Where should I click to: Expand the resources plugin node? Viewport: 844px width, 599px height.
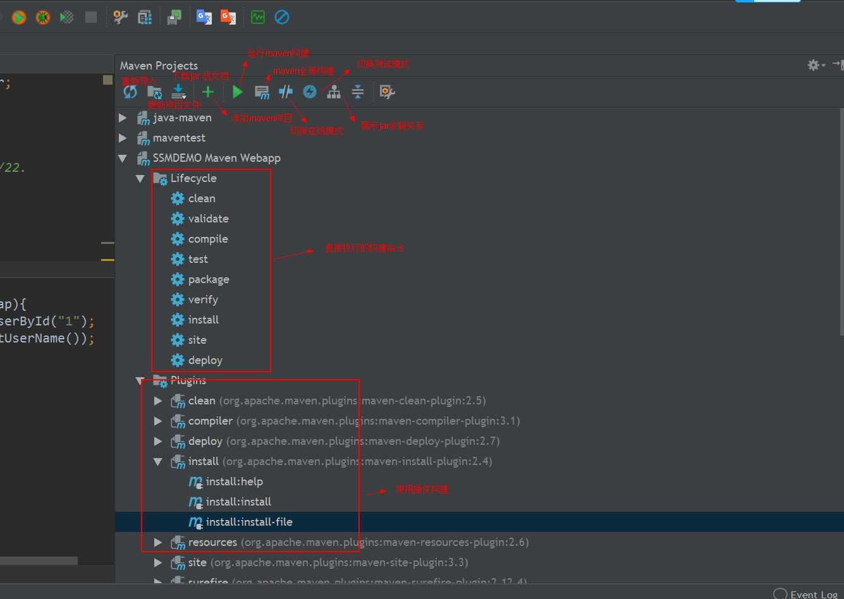click(158, 542)
